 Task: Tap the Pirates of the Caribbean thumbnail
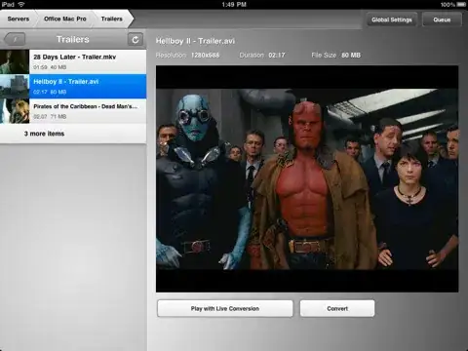tap(15, 111)
